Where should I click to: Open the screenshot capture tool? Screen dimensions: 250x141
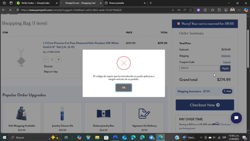pyautogui.click(x=226, y=10)
